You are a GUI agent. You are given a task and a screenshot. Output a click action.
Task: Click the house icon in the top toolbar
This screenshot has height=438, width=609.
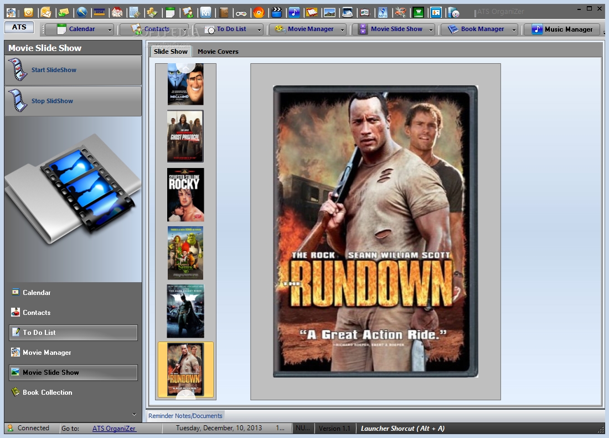117,12
